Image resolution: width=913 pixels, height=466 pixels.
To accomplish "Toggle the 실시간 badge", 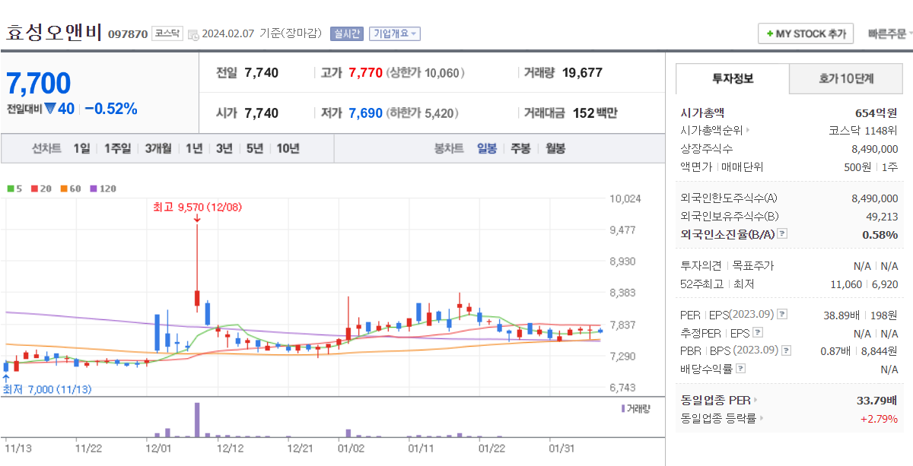I will (346, 33).
